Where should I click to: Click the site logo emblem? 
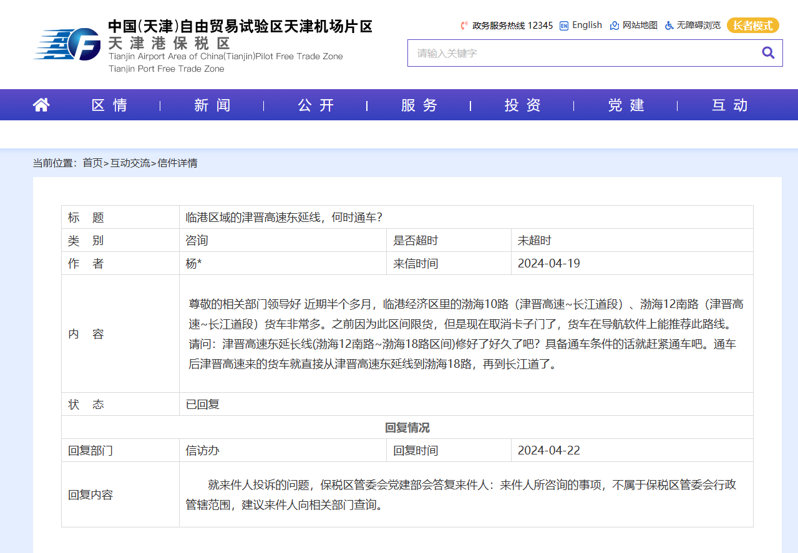[67, 45]
